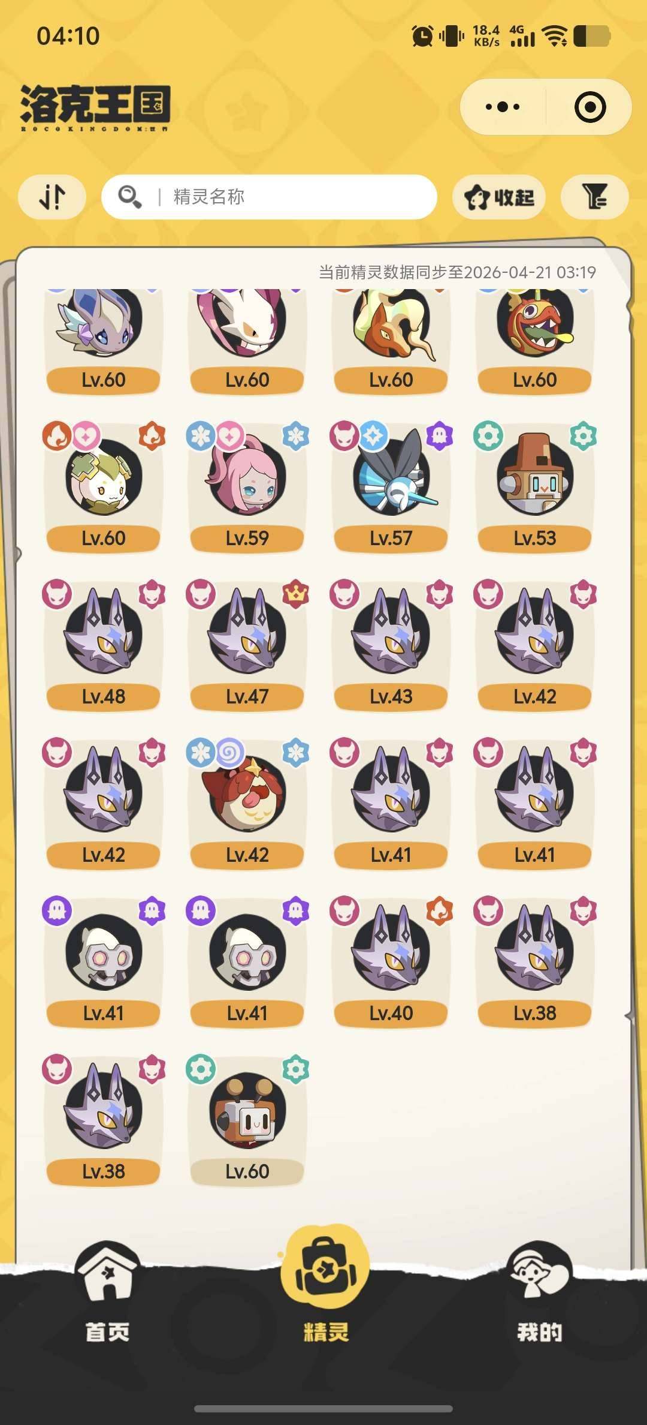Viewport: 647px width, 1425px height.
Task: Click the search magnifier icon
Action: click(x=129, y=197)
